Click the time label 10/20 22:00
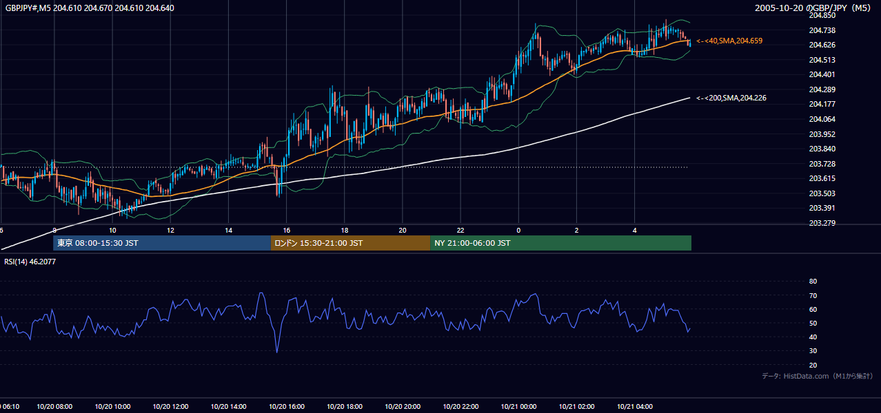Screen dimensions: 881x413 [460, 407]
